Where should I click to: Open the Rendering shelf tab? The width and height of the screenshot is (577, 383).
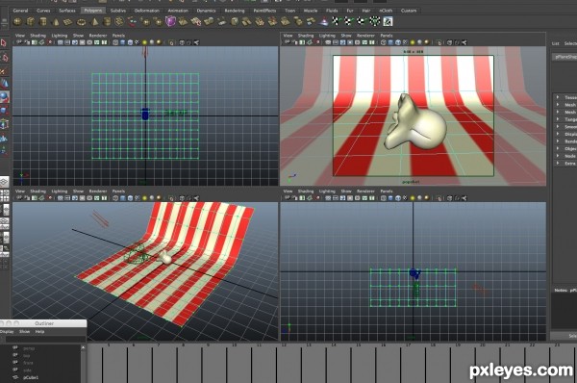pos(235,11)
